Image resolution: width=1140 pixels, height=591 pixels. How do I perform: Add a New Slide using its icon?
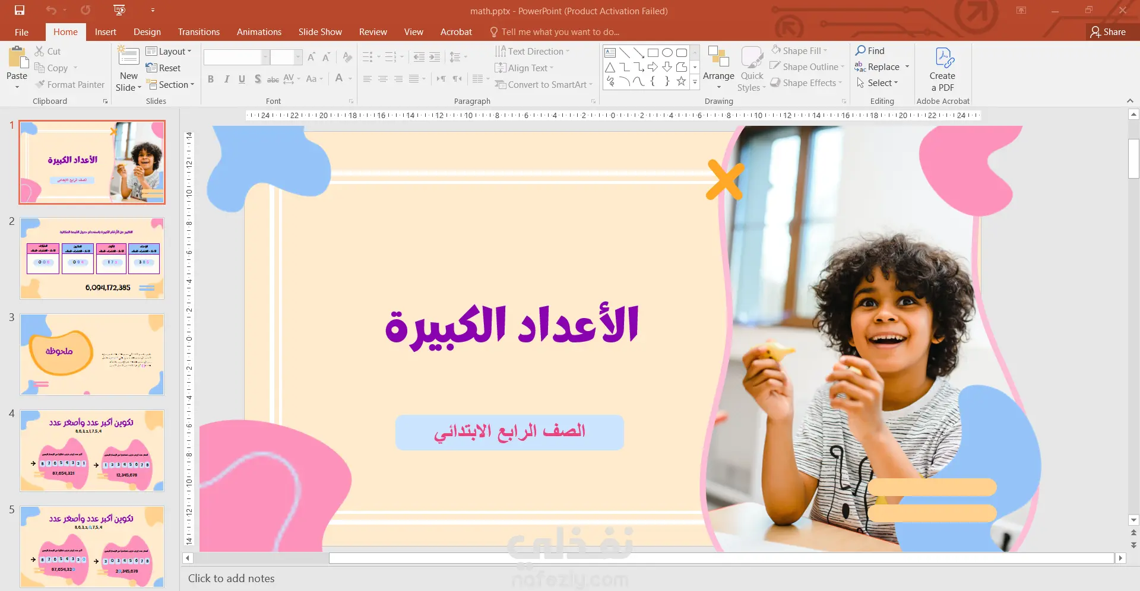click(128, 56)
